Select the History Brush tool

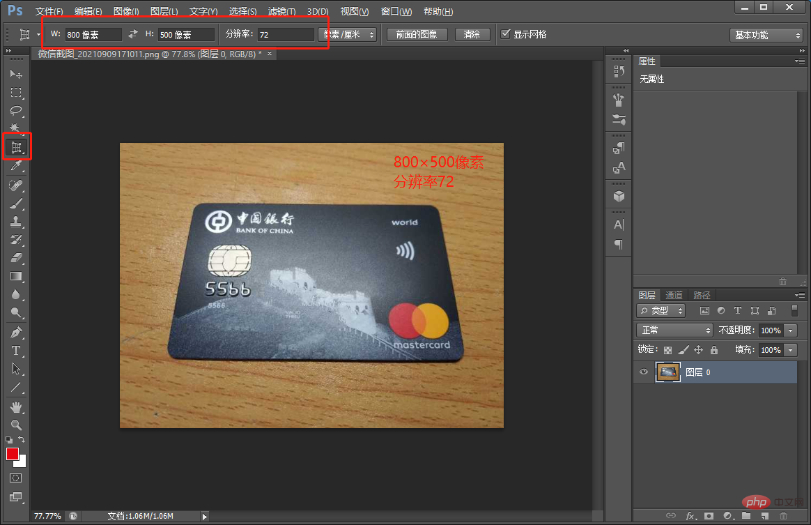tap(16, 240)
